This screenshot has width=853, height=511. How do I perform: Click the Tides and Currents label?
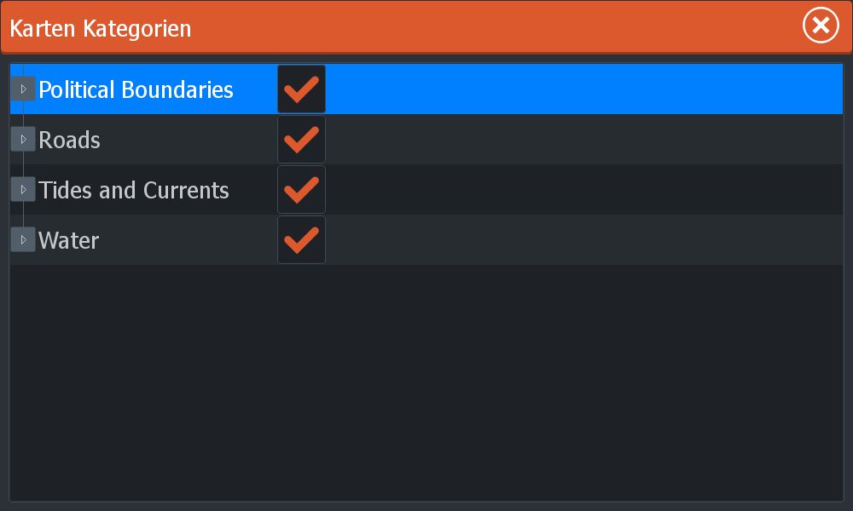point(134,190)
